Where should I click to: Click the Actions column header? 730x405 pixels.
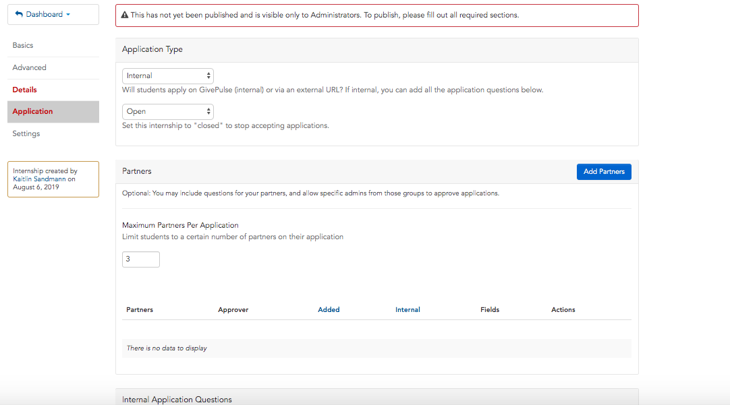(563, 310)
